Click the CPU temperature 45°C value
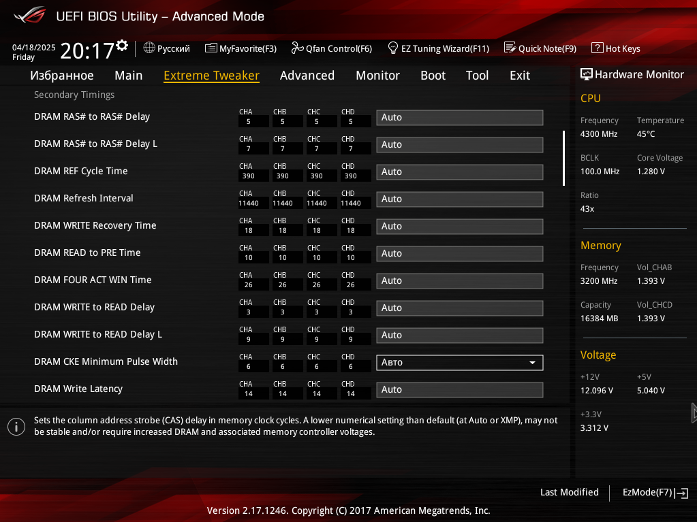 point(646,134)
